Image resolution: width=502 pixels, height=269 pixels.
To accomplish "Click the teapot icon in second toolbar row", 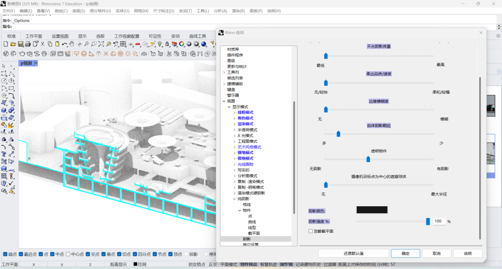I will [x=22, y=54].
